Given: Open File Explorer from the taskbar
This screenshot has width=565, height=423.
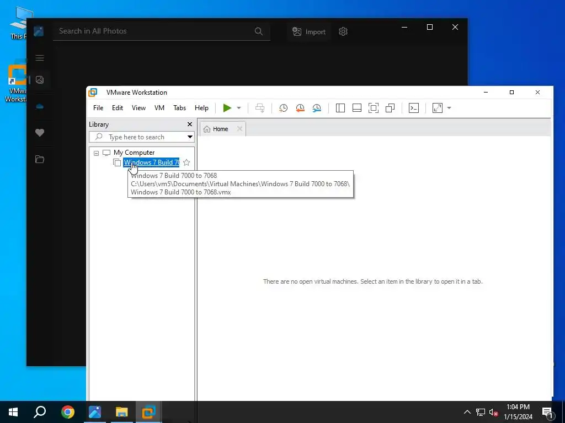Looking at the screenshot, I should (122, 412).
